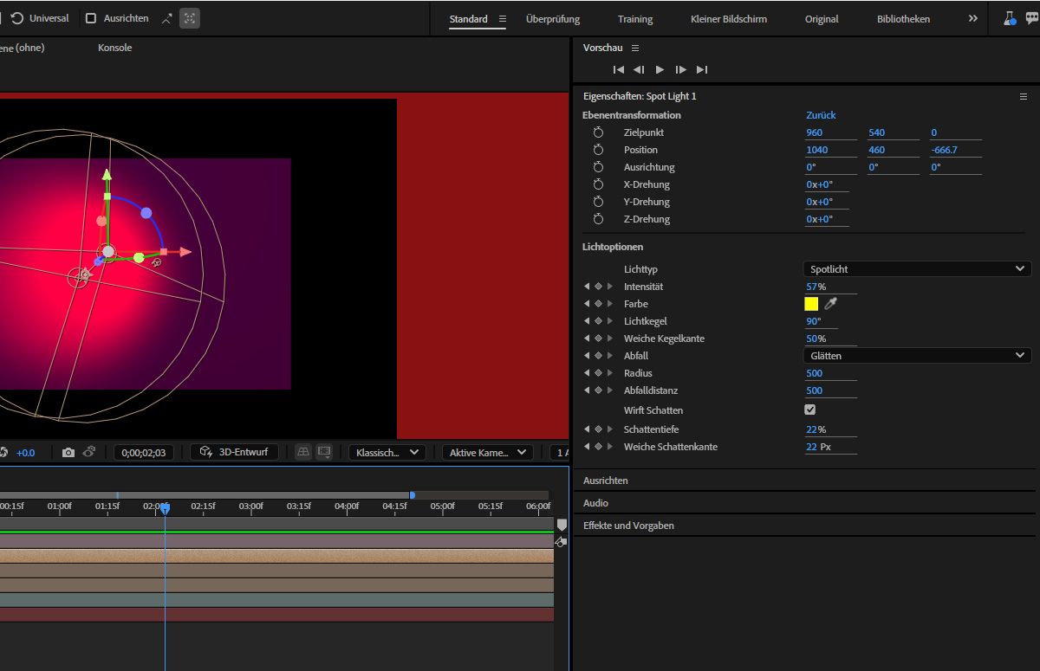Uncheck the Wirft Schatten checkbox

[x=810, y=410]
